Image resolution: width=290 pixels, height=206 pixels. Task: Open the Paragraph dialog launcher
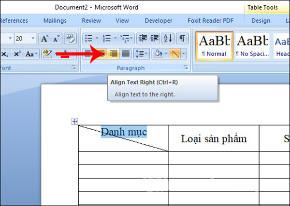pyautogui.click(x=185, y=69)
